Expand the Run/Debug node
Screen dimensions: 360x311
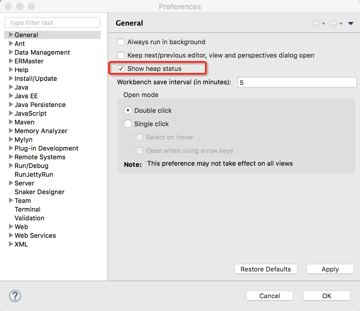tap(11, 166)
